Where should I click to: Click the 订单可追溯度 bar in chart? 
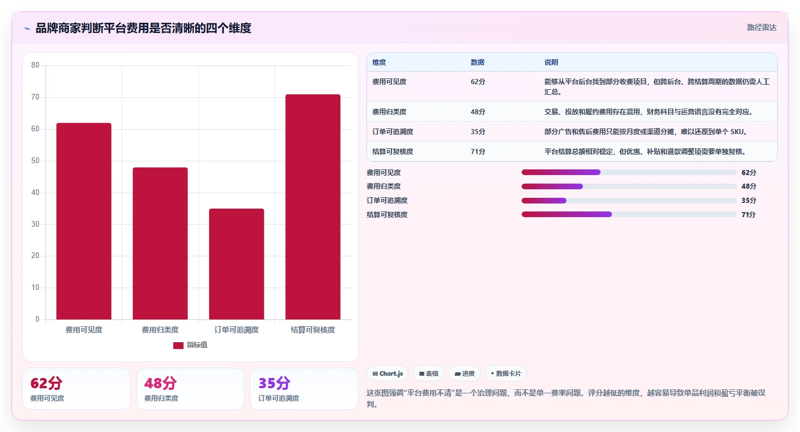[x=236, y=264]
